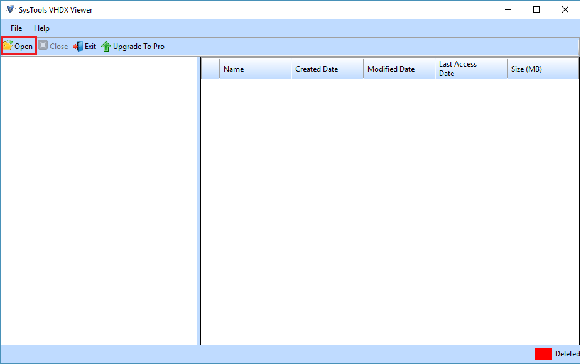581x364 pixels.
Task: Click the green Upgrade To Pro arrow icon
Action: (x=106, y=47)
